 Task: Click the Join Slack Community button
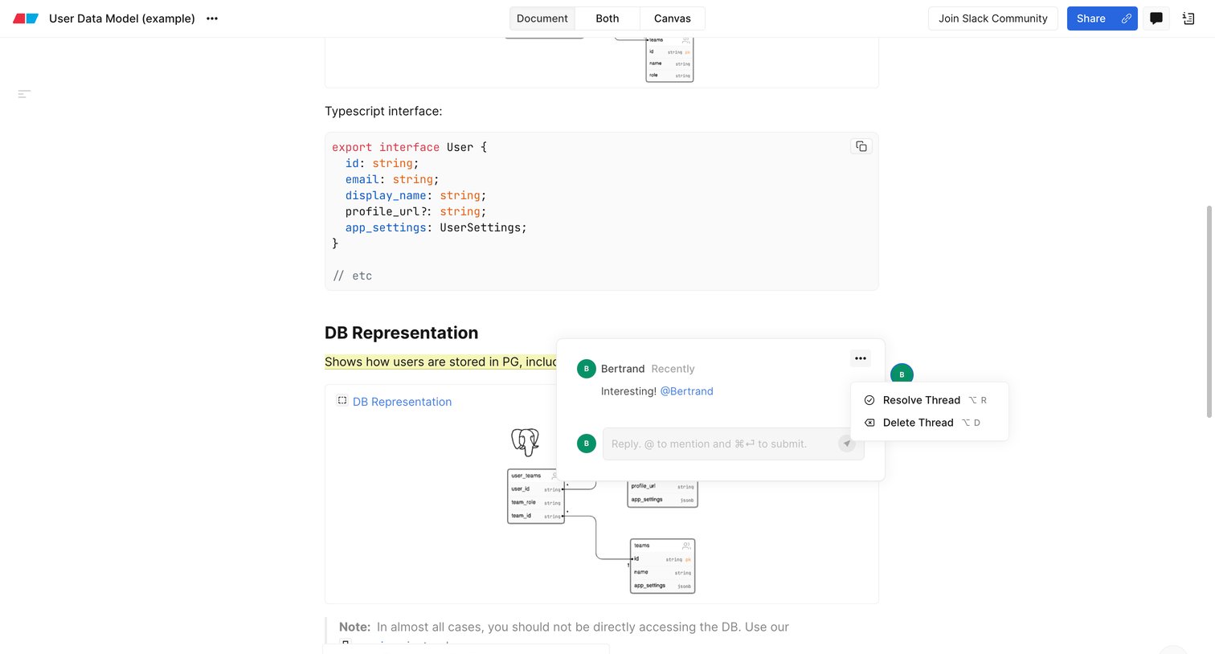993,18
